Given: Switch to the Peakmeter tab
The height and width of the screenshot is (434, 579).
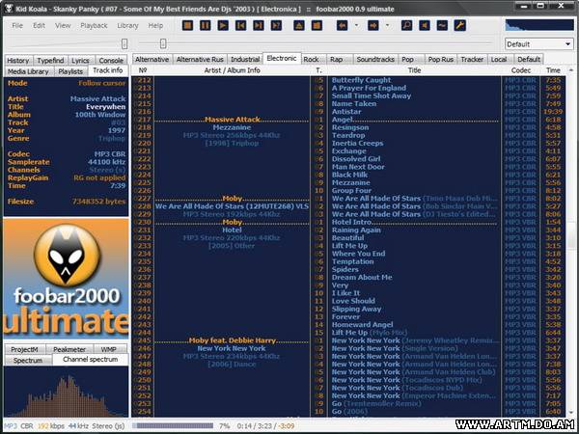Looking at the screenshot, I should click(x=69, y=349).
